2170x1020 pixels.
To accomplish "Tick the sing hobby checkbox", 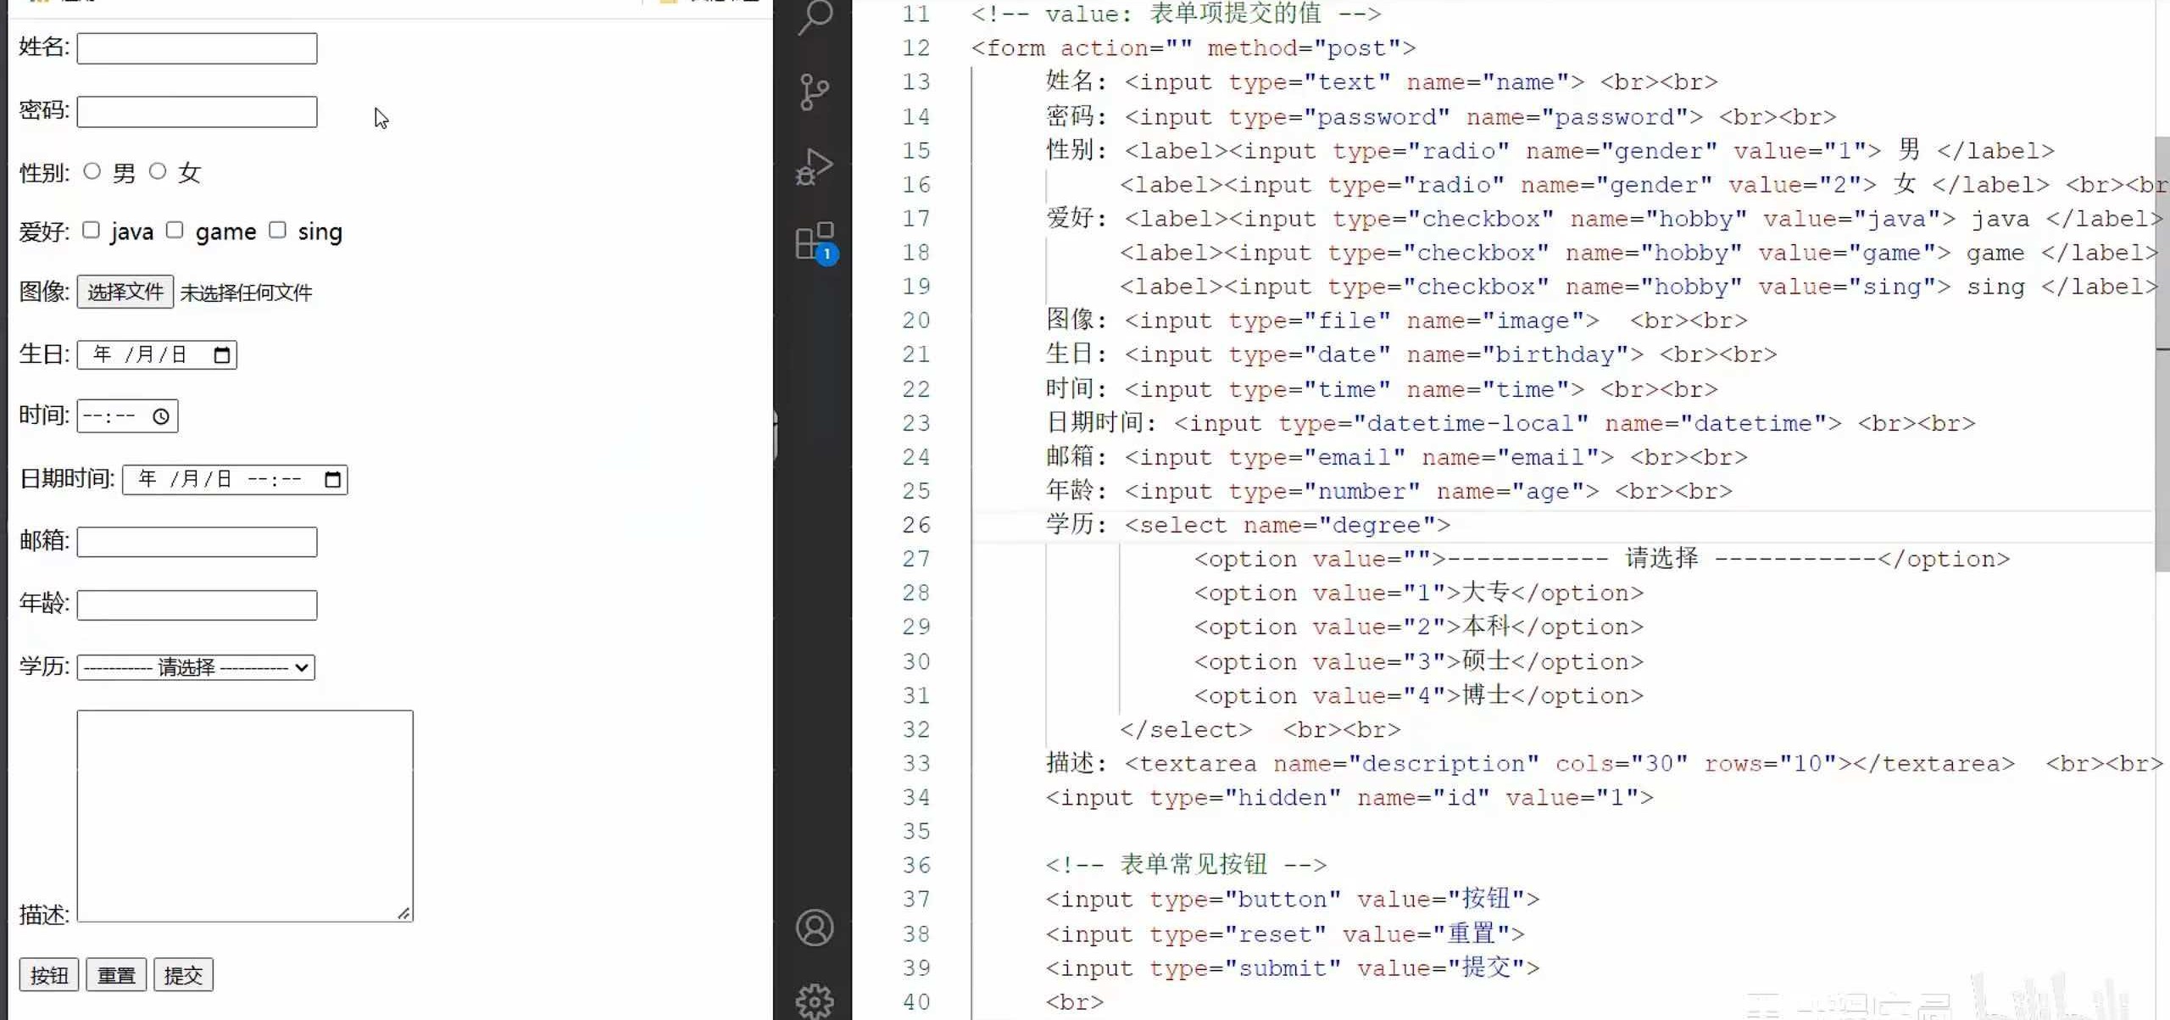I will [x=278, y=230].
